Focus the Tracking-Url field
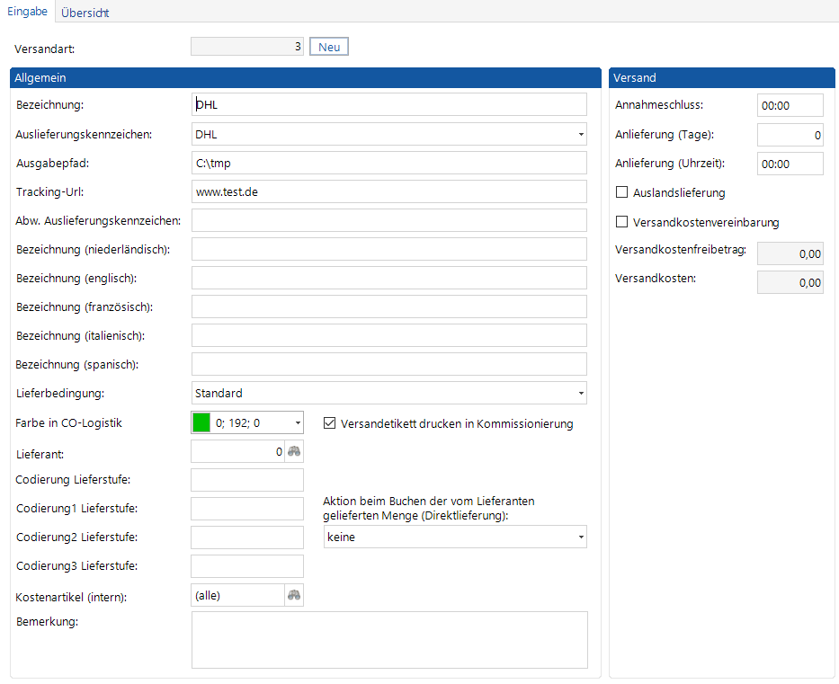 [x=388, y=191]
